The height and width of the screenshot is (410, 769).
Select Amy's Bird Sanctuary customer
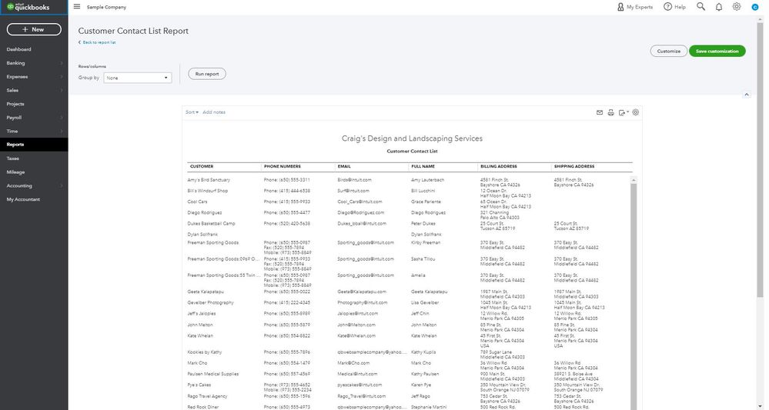(209, 180)
